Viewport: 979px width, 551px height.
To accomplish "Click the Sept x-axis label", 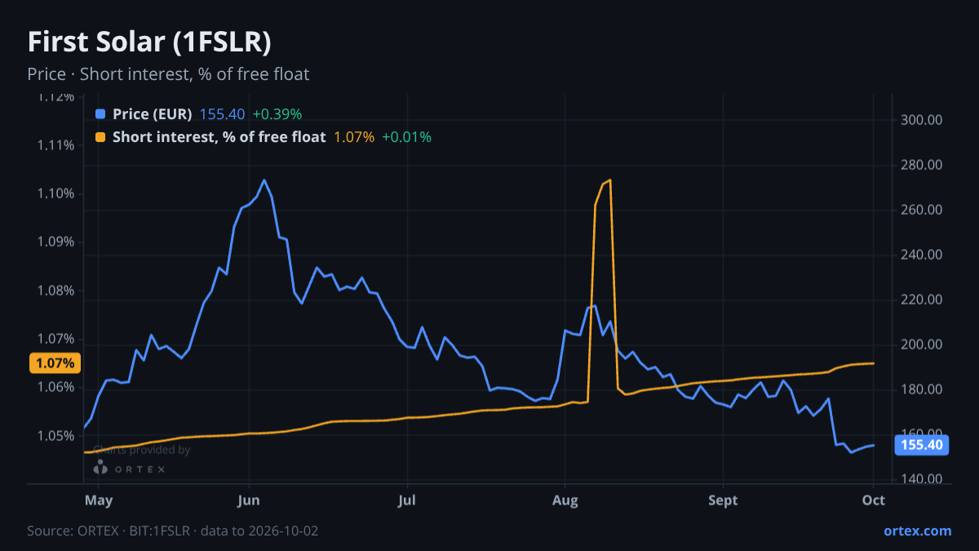I will pyautogui.click(x=722, y=500).
